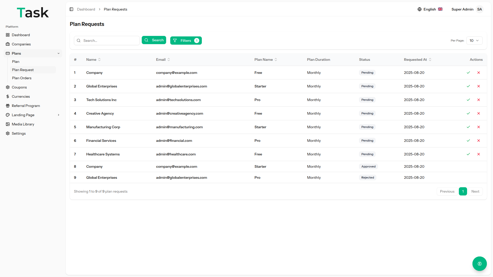Image resolution: width=493 pixels, height=277 pixels.
Task: Expand the Landing Page submenu
Action: tap(59, 115)
